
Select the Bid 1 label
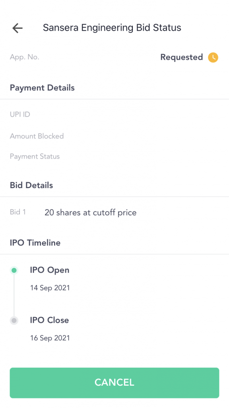point(17,212)
